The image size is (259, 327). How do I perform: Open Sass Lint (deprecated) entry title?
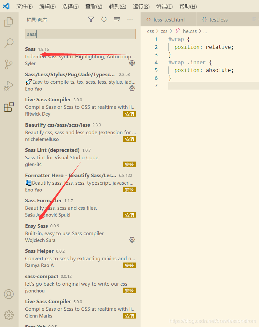[x=52, y=150]
